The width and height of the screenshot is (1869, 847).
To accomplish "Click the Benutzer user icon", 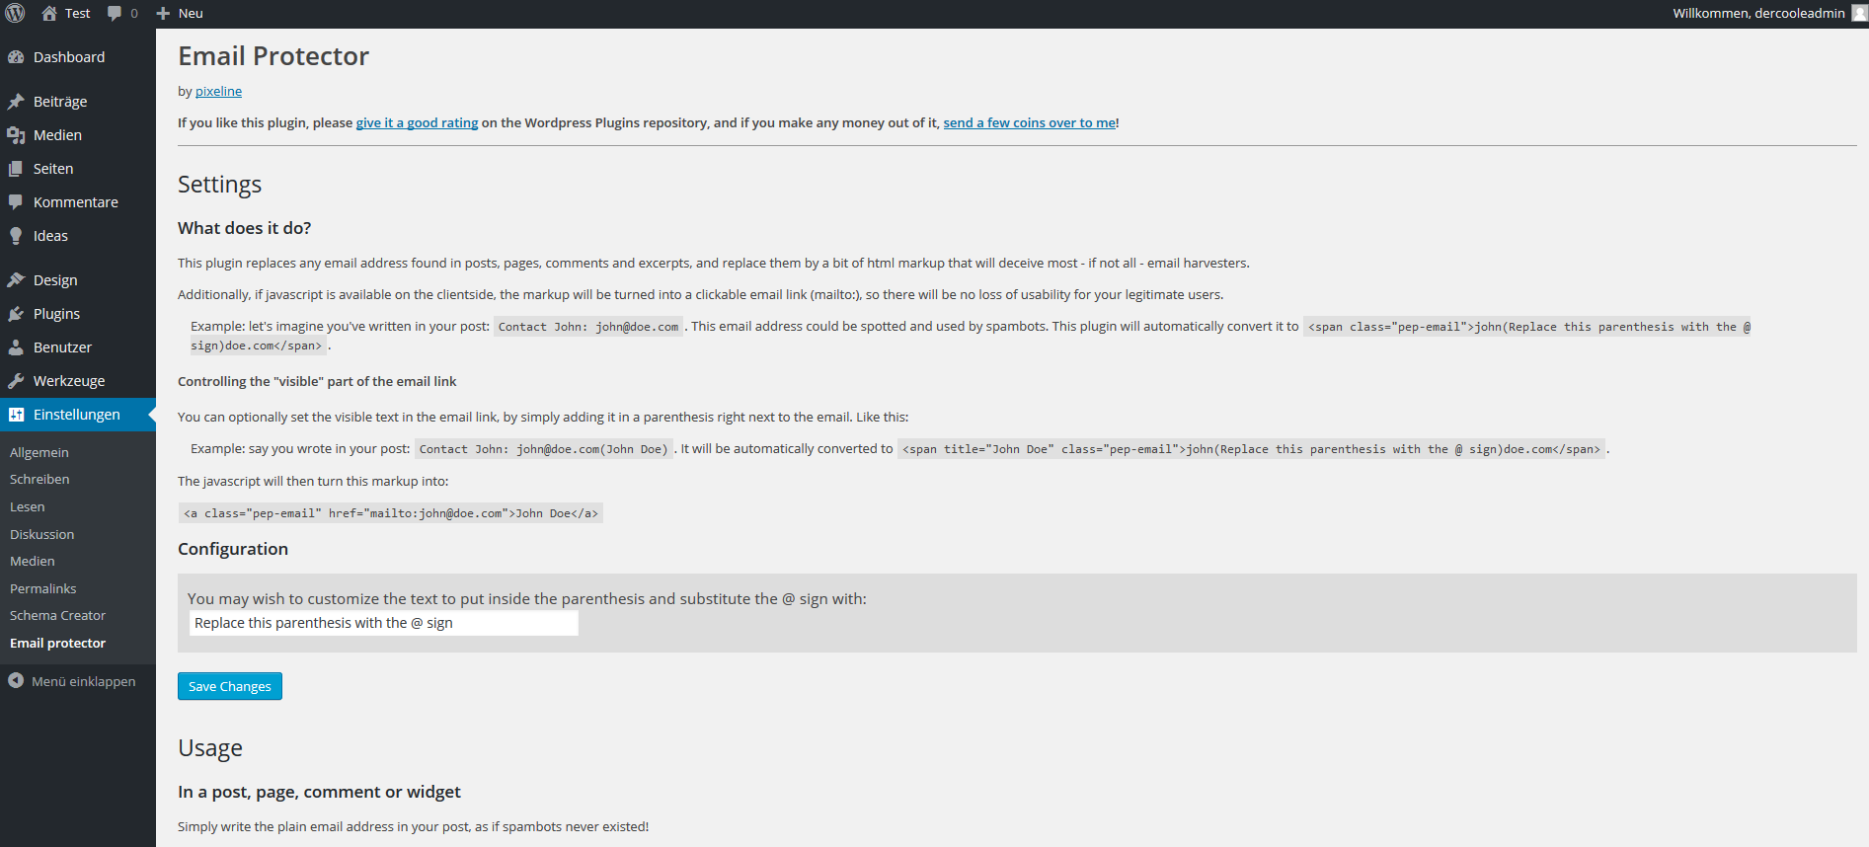I will click(16, 347).
